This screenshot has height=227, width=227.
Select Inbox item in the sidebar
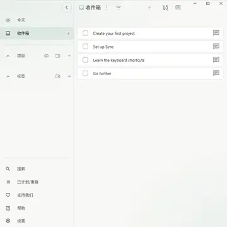point(37,33)
